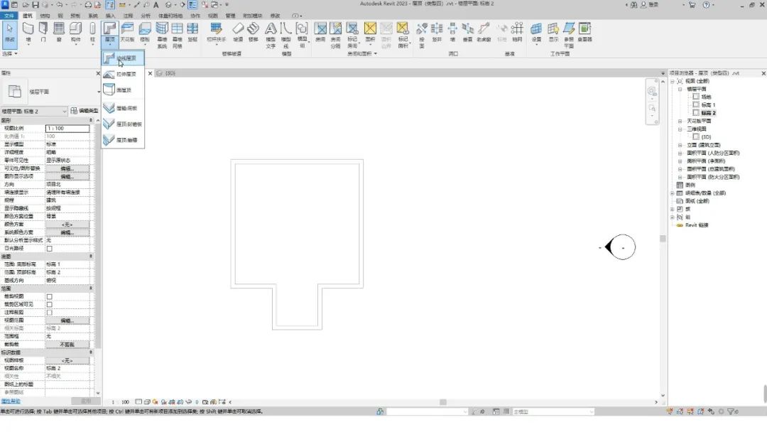Choose Roof by Footprint from menu
This screenshot has height=432, width=767.
click(123, 58)
